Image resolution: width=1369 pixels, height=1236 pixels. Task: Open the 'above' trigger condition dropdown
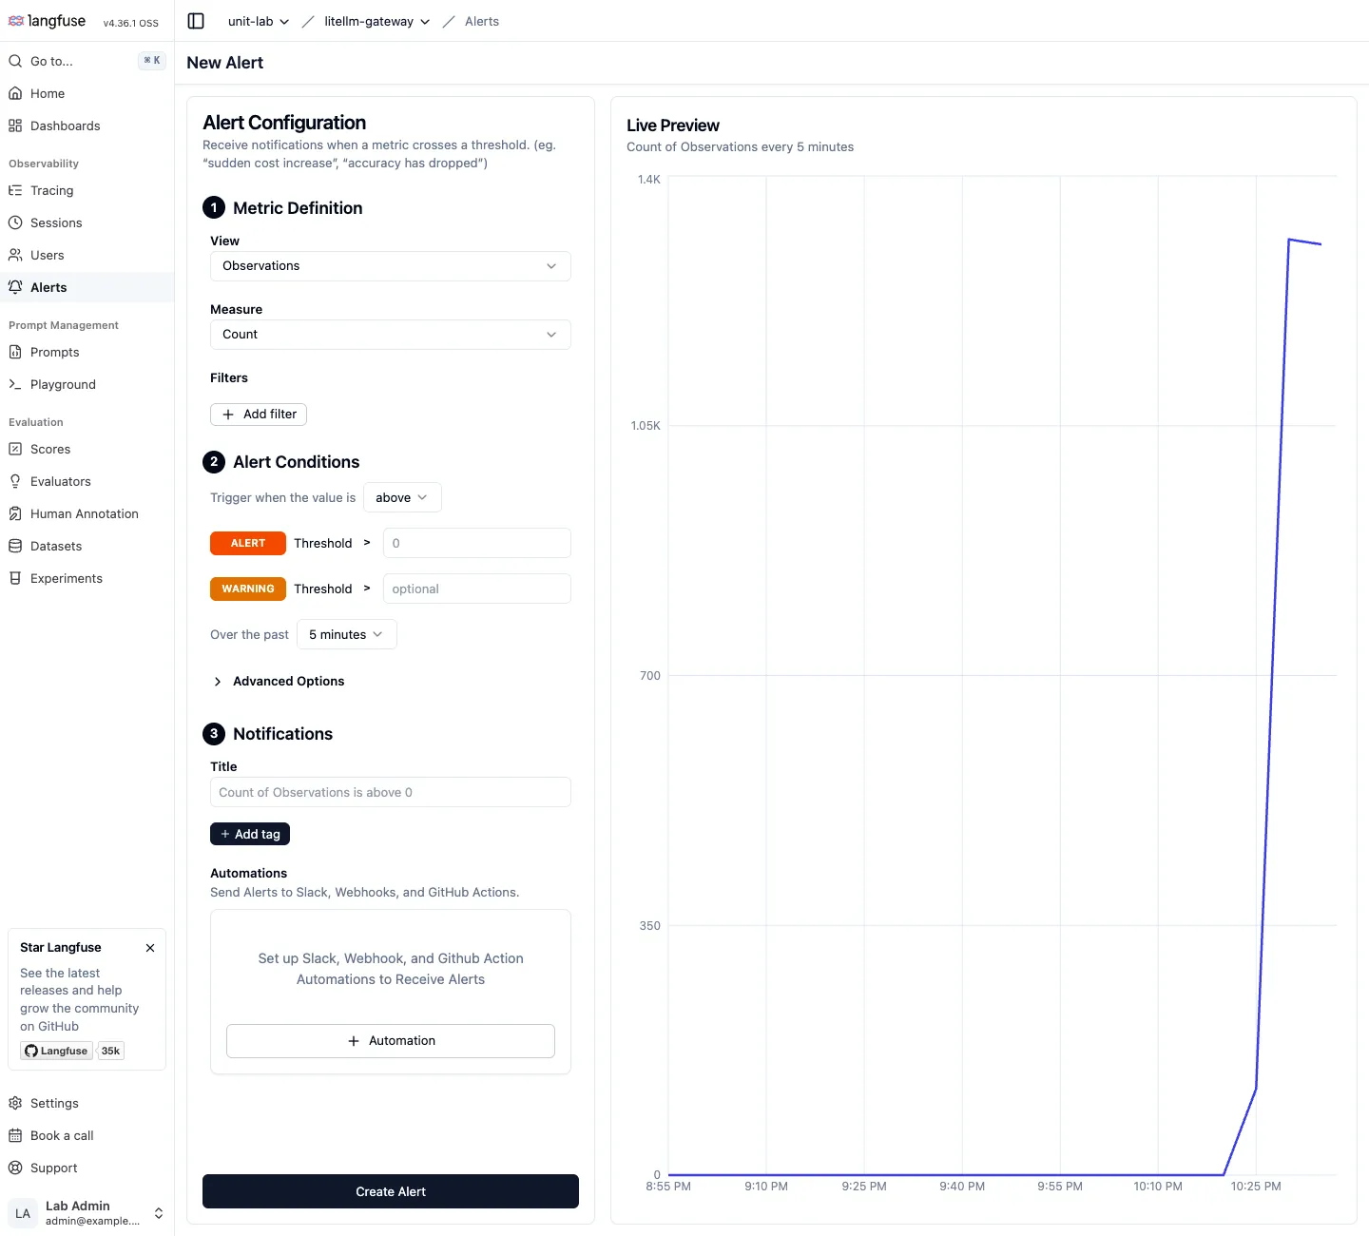point(402,497)
